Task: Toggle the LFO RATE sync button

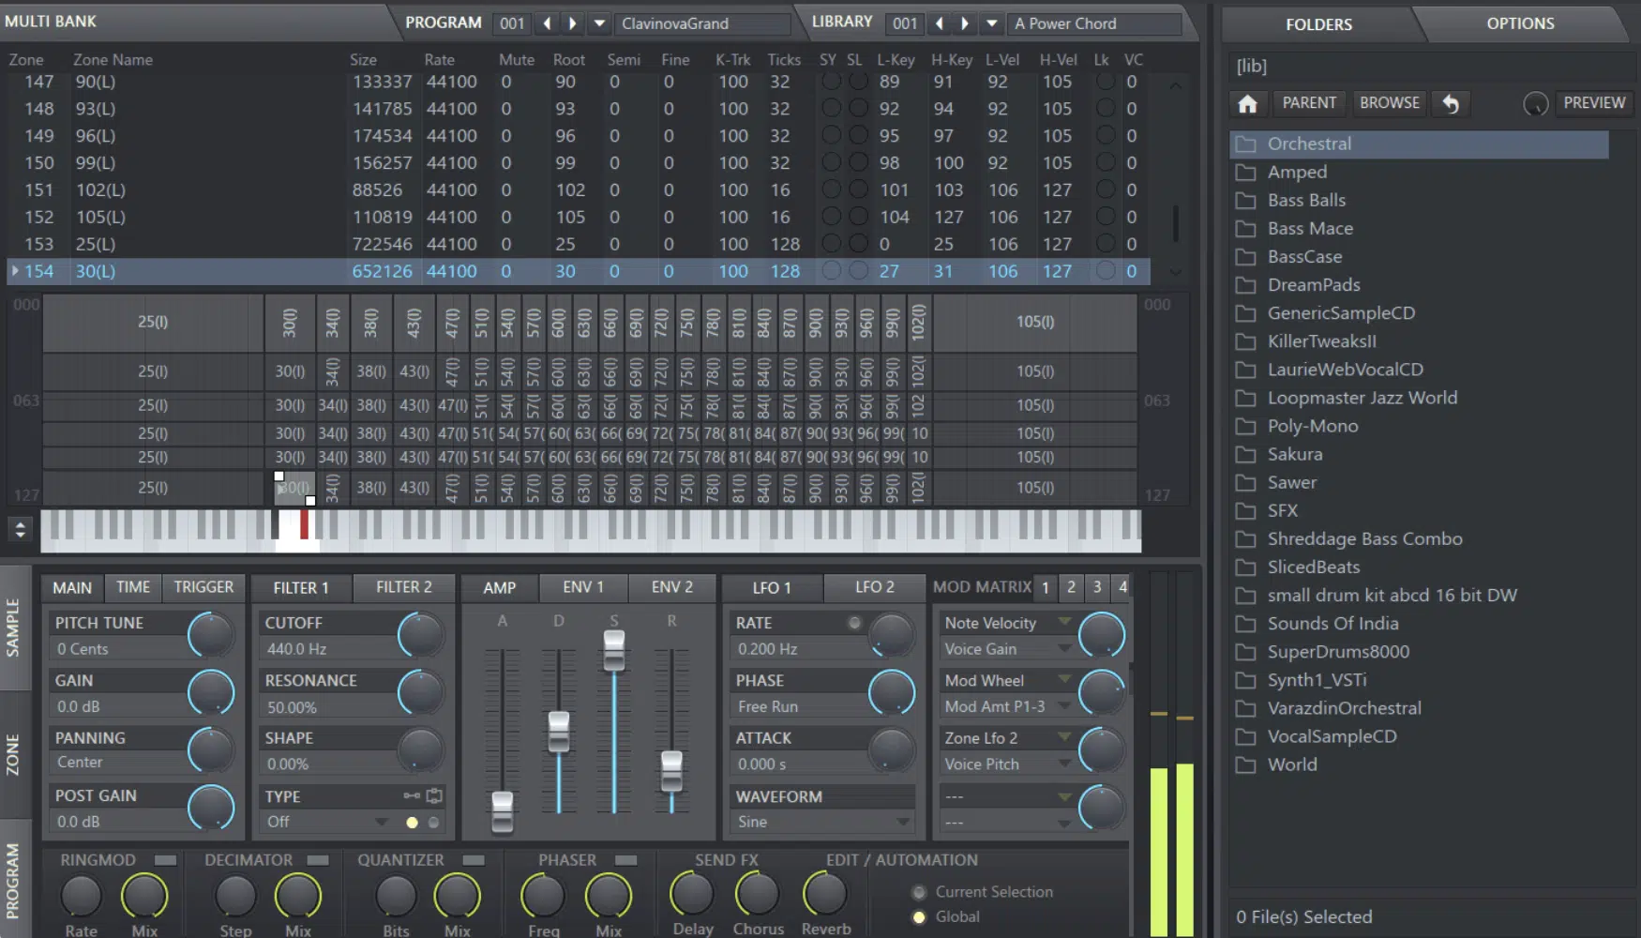Action: click(854, 623)
